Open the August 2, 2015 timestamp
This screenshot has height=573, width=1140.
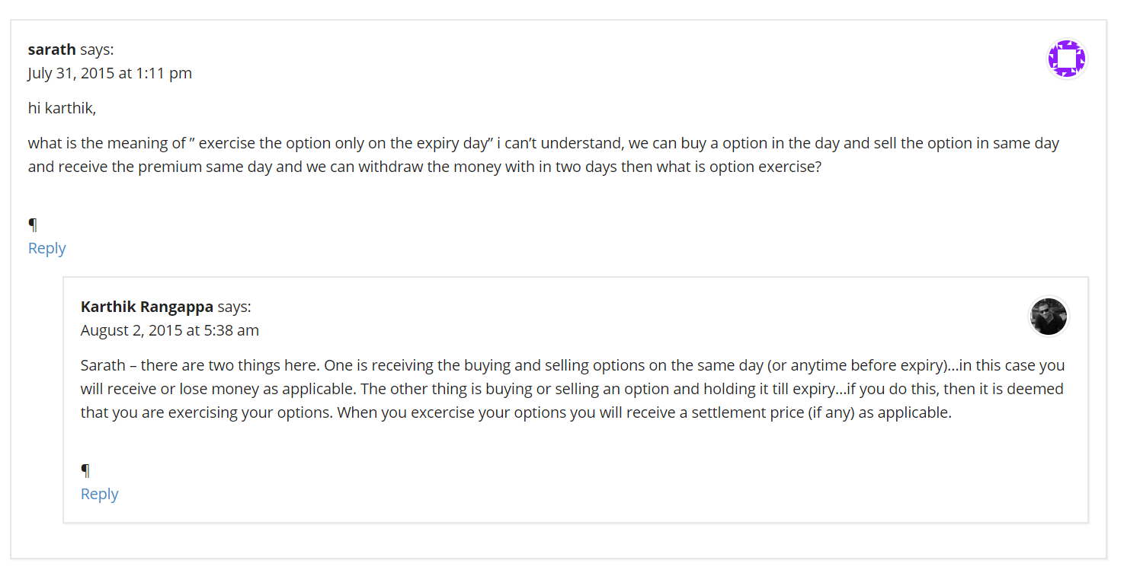[x=170, y=330]
